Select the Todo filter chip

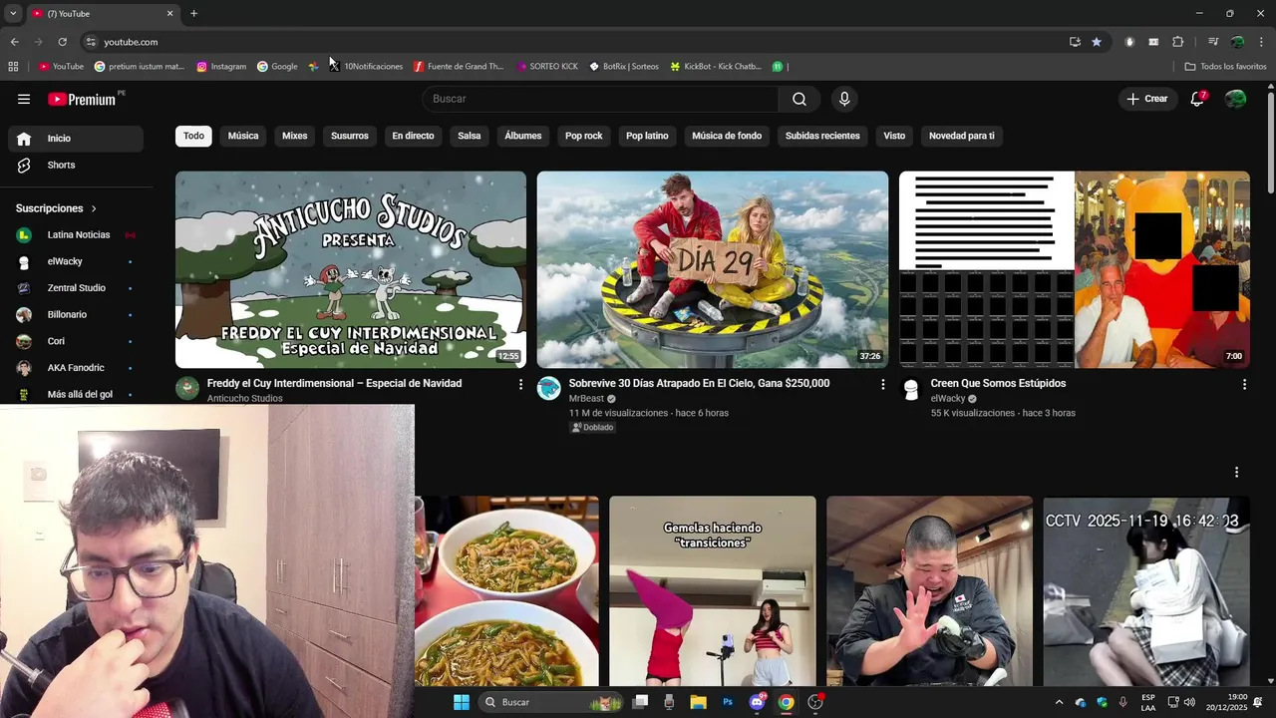click(193, 136)
